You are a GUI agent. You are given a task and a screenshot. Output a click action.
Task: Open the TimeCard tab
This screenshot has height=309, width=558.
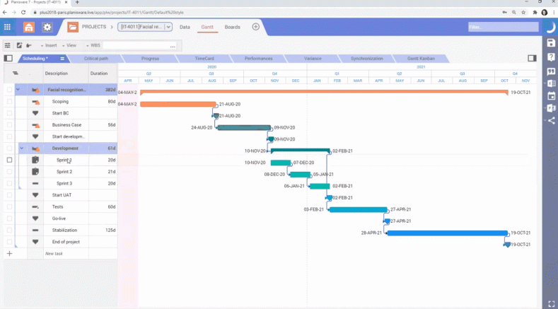point(204,59)
